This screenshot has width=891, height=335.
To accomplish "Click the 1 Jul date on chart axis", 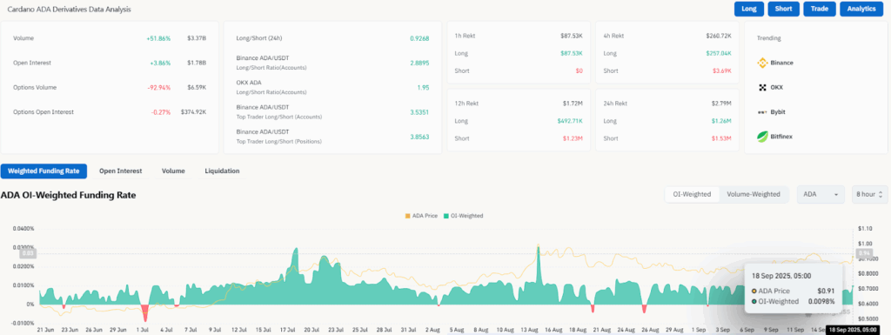I will 142,329.
